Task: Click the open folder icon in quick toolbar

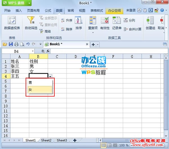Action: pyautogui.click(x=5, y=44)
